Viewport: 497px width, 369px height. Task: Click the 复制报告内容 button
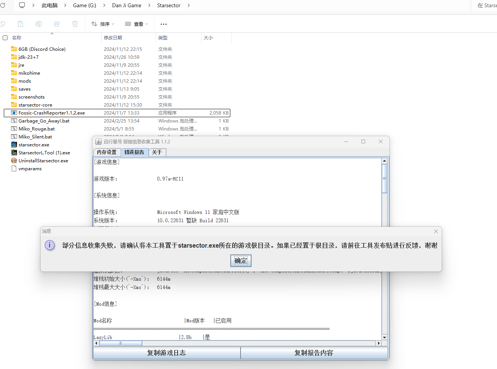coord(314,353)
